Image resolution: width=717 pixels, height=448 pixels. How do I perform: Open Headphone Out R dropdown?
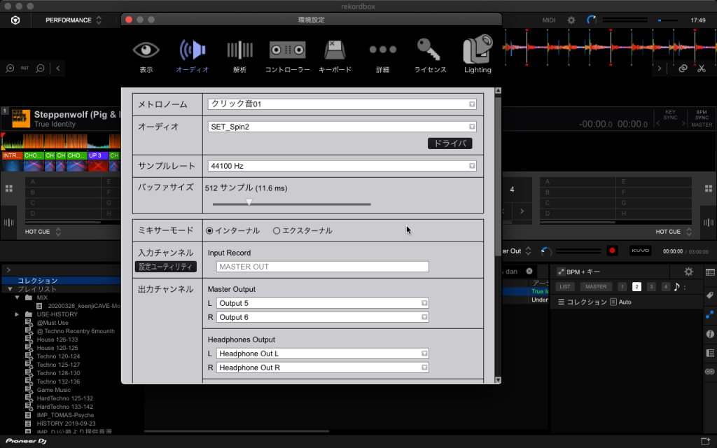click(322, 367)
